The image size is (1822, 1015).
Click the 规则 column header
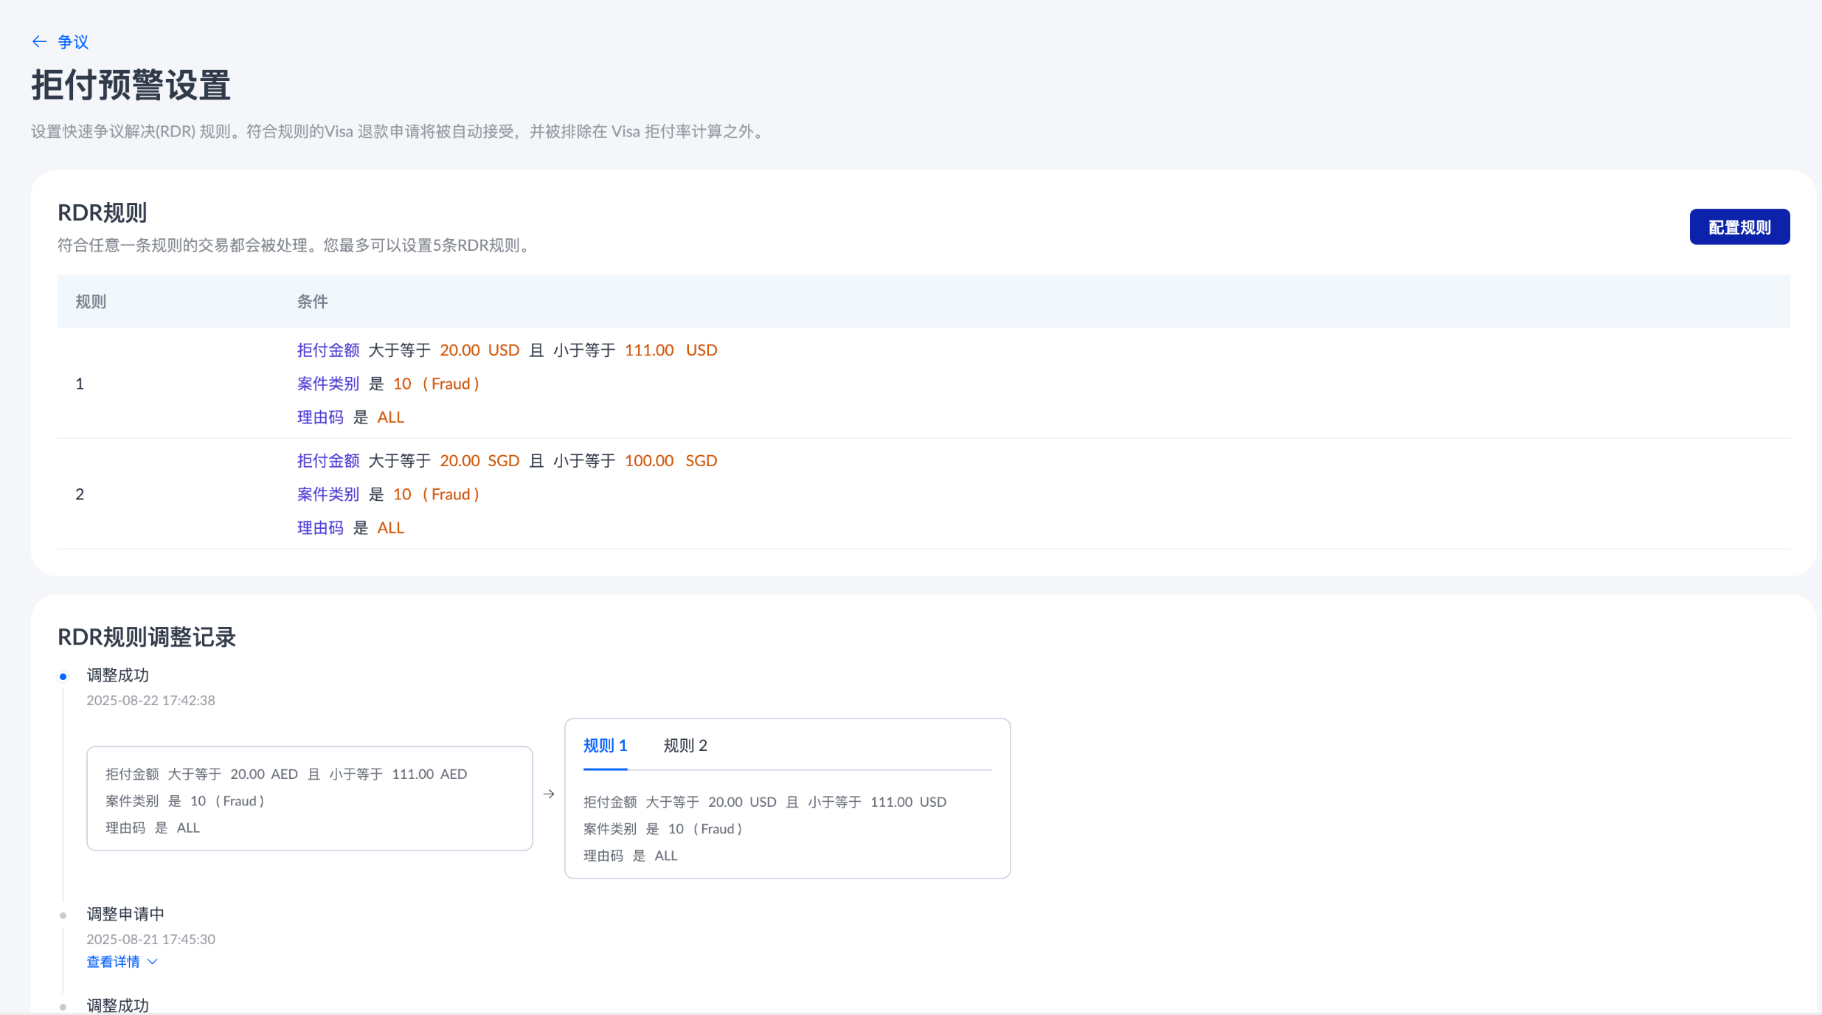tap(91, 302)
